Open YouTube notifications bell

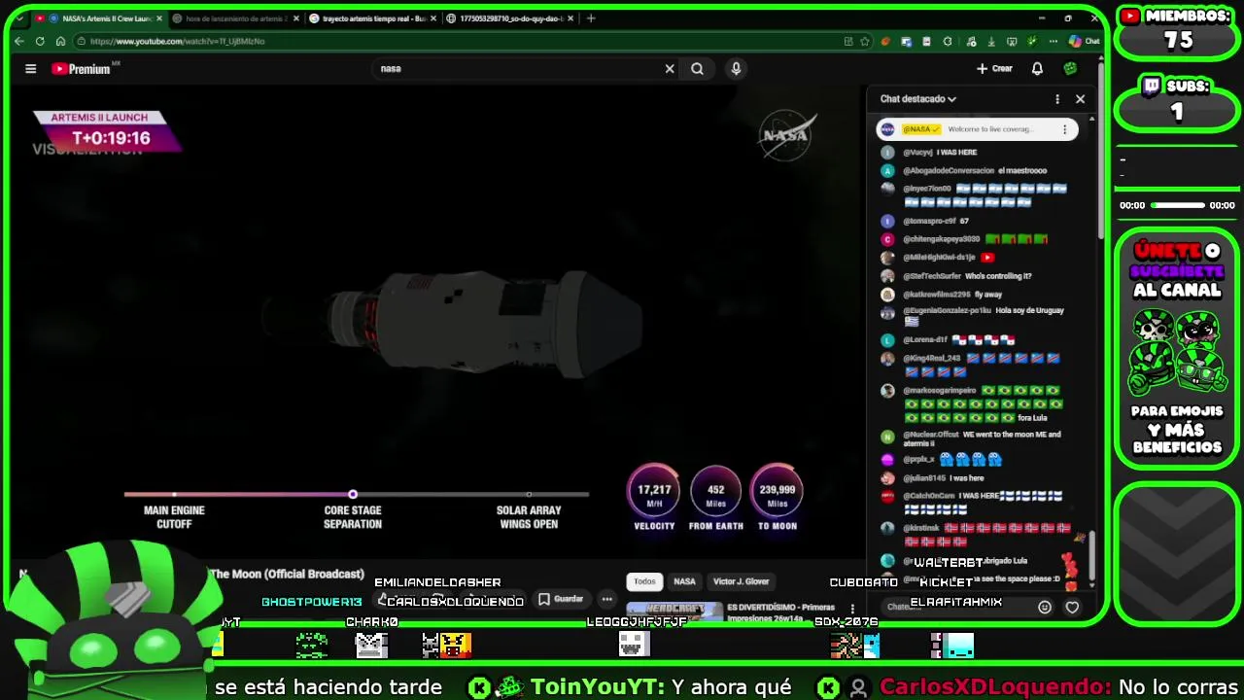[x=1037, y=69]
